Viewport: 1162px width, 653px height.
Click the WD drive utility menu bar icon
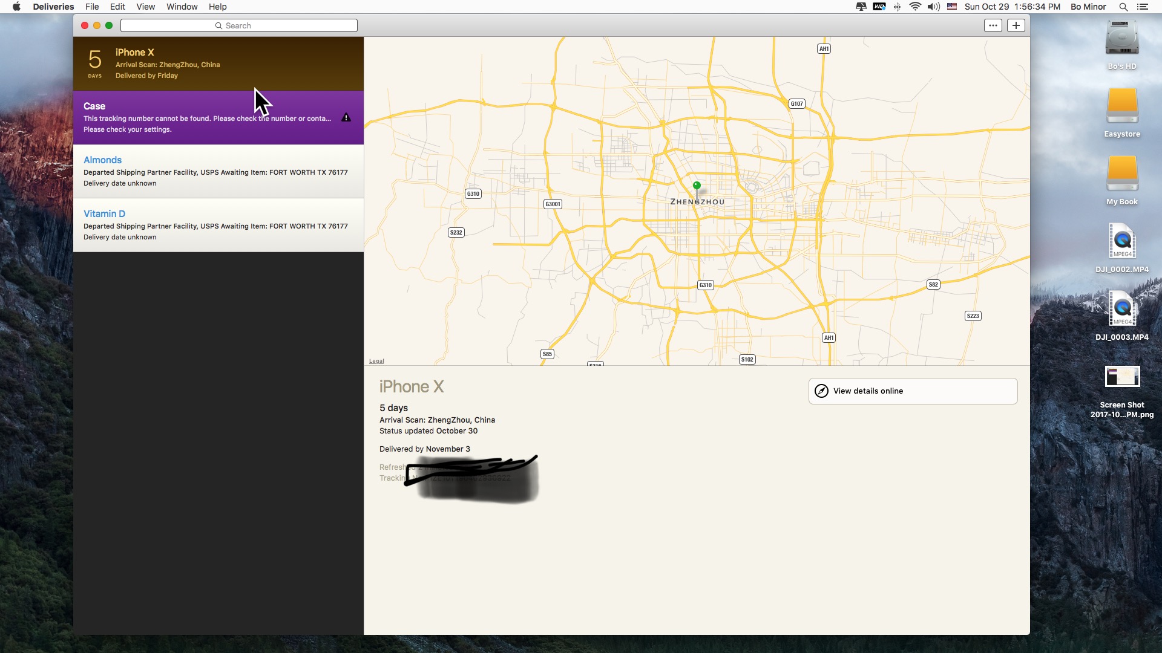tap(879, 7)
